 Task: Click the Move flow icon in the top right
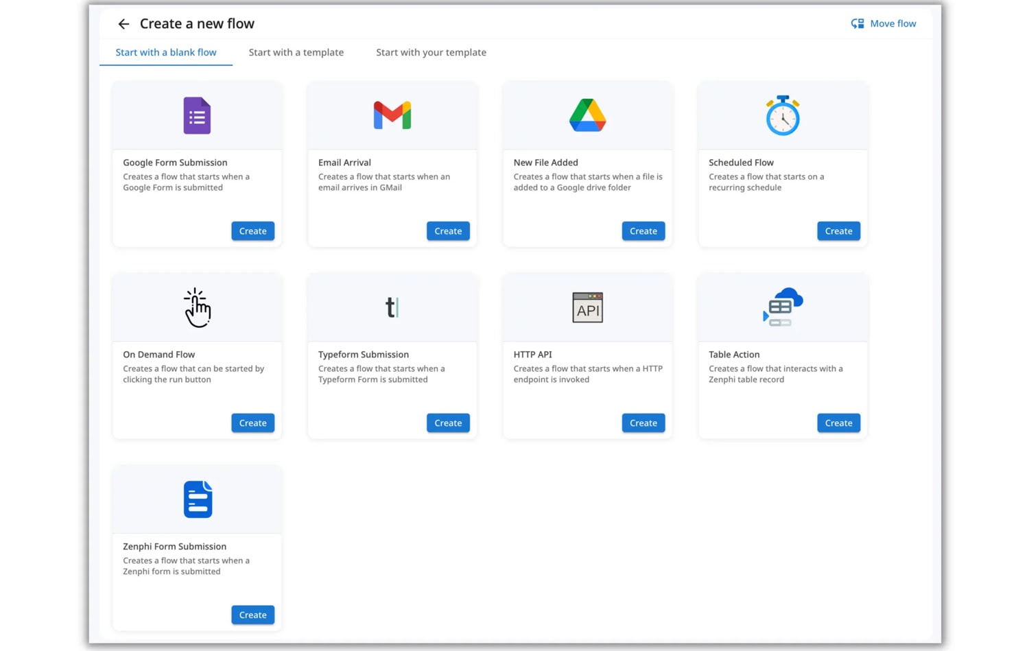click(x=857, y=23)
